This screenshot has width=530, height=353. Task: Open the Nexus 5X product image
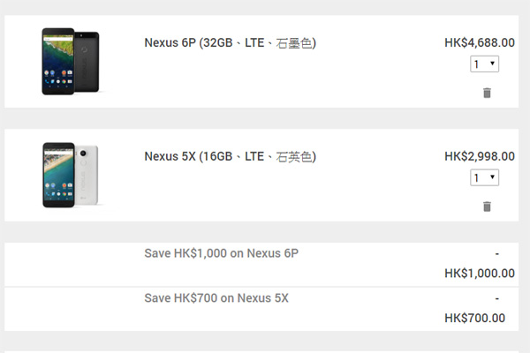coord(71,175)
